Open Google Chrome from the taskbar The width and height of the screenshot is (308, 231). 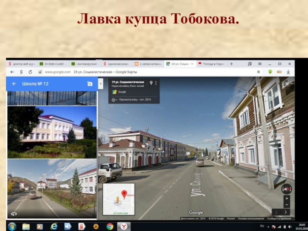110,227
